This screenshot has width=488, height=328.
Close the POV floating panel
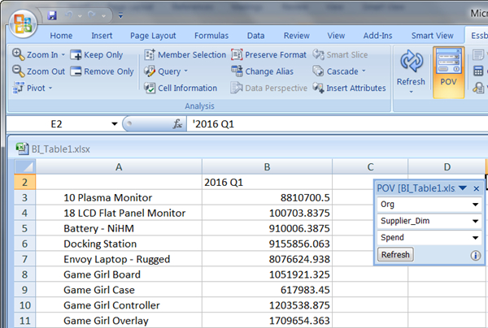[476, 188]
